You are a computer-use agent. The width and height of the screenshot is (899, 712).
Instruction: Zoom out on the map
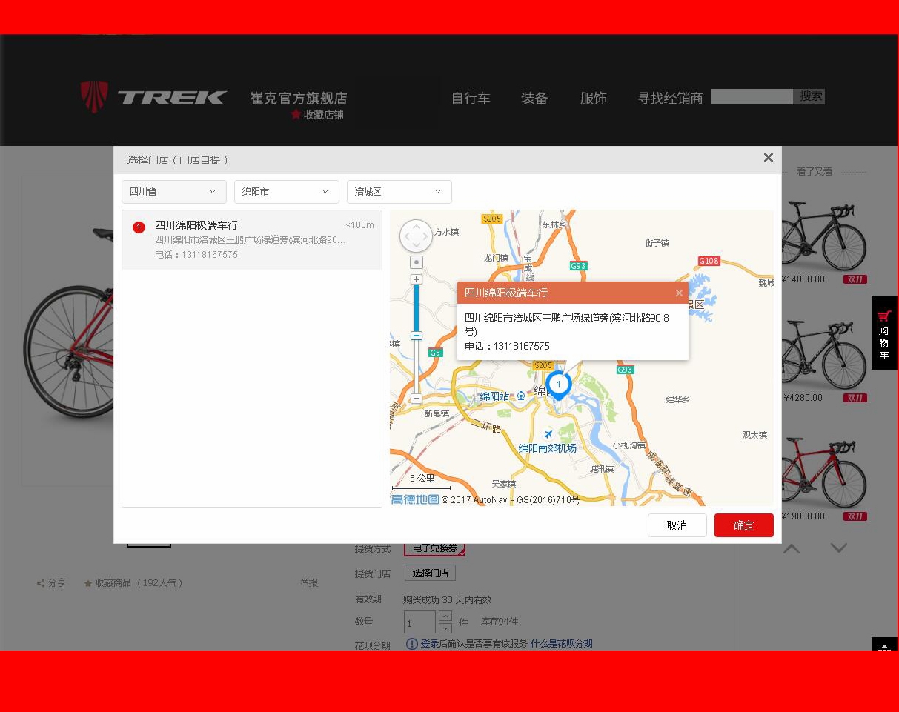pos(417,399)
